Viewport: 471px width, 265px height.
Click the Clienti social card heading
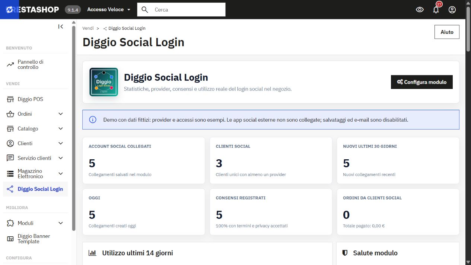click(x=233, y=146)
